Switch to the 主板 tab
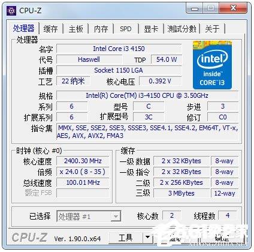254x252 pixels. pyautogui.click(x=76, y=29)
